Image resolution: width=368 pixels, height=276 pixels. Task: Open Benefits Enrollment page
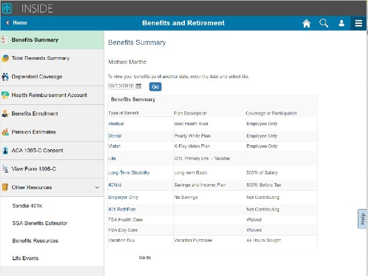[52, 113]
